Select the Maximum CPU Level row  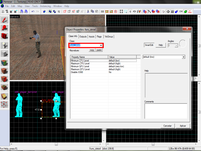104,64
